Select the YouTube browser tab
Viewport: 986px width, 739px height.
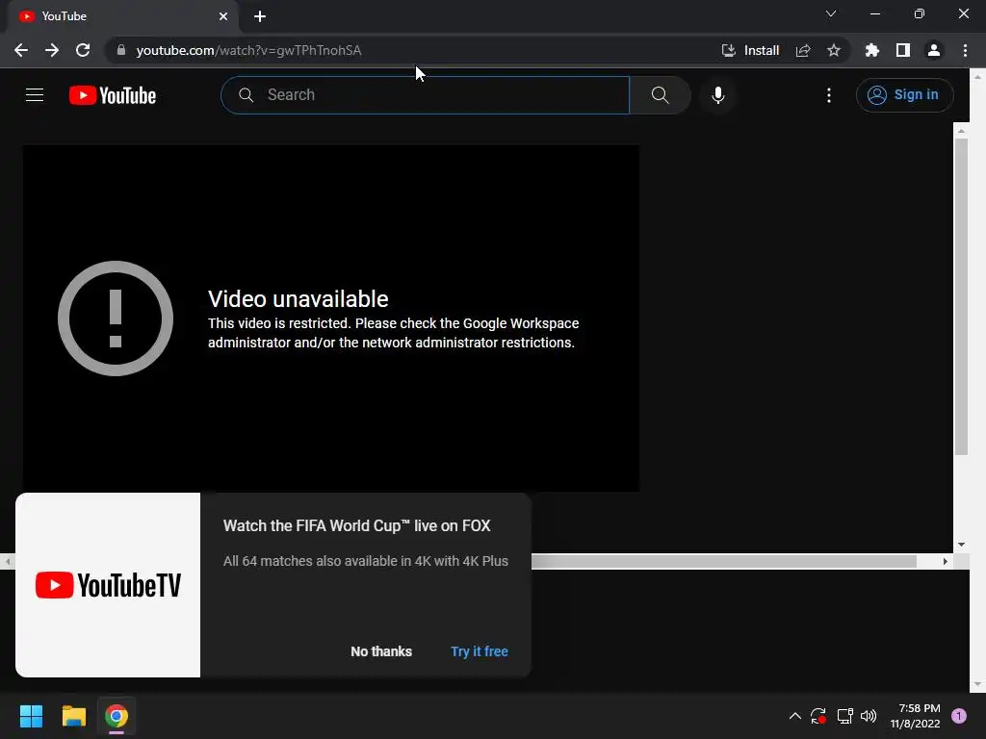(123, 16)
